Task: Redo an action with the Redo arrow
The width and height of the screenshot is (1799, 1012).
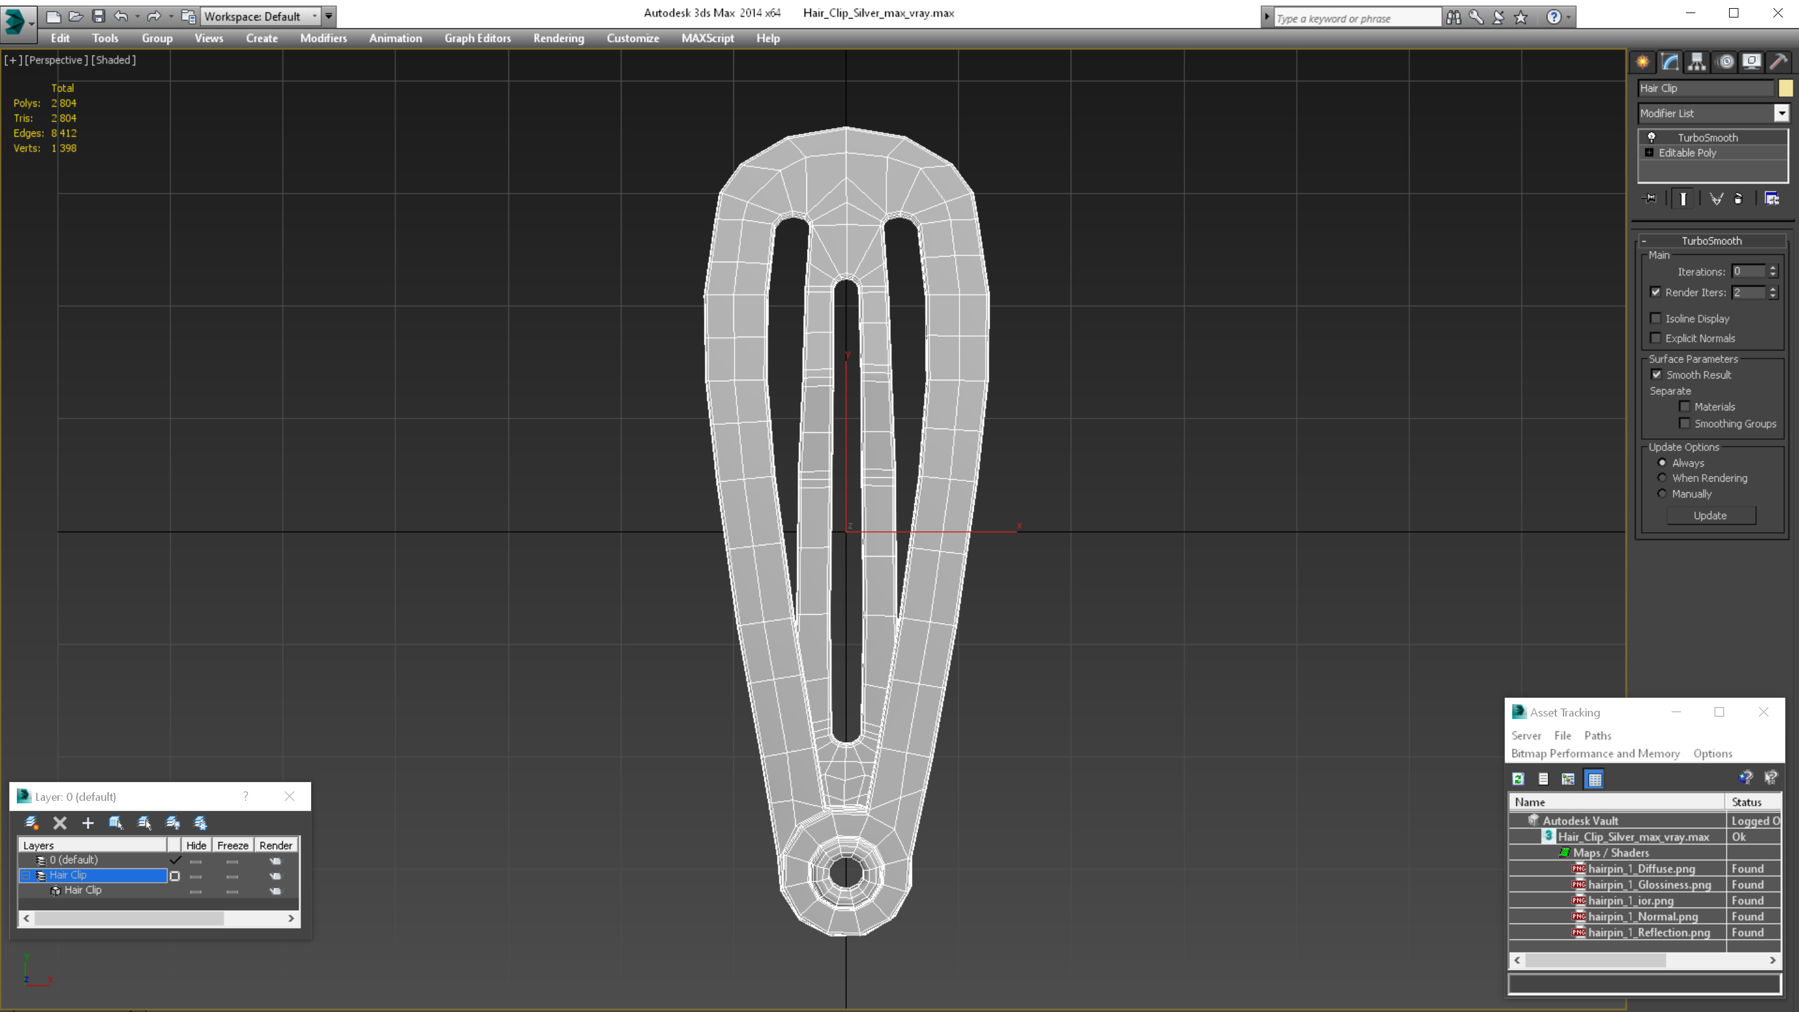Action: click(x=154, y=16)
